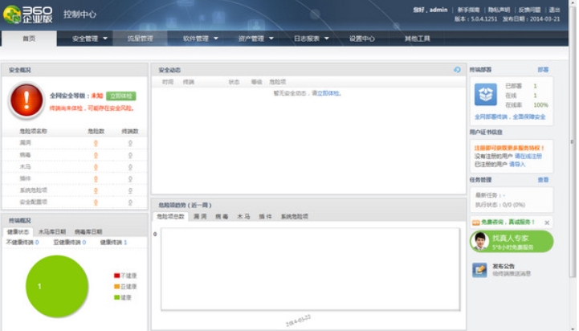
Task: Click the 360 Enterprise logo icon
Action: coord(12,14)
